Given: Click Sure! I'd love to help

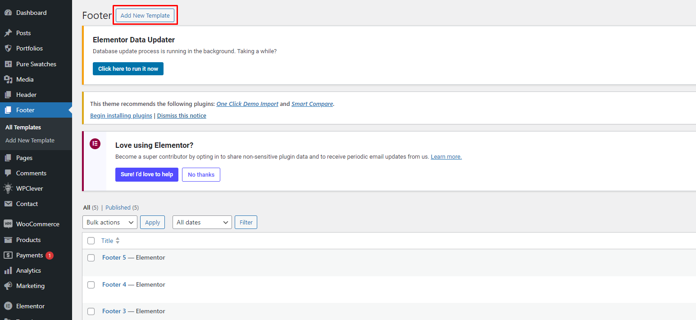Looking at the screenshot, I should 147,174.
